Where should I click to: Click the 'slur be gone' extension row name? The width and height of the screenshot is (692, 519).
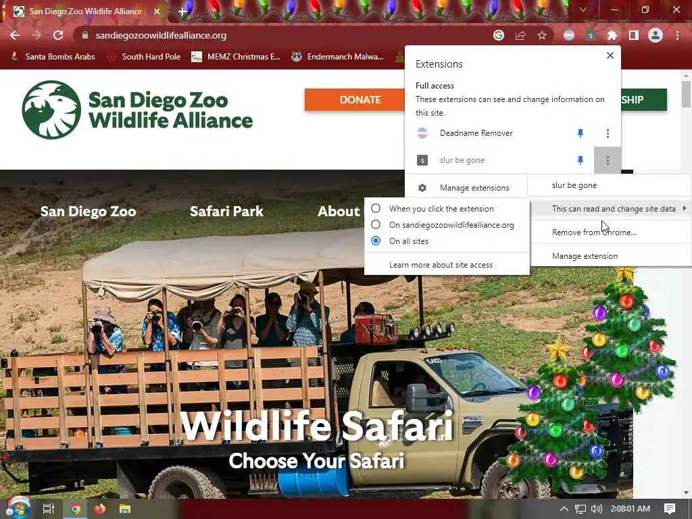click(462, 160)
